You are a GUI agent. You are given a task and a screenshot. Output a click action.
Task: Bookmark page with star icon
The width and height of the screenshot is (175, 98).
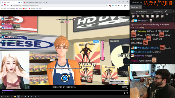(x=106, y=5)
